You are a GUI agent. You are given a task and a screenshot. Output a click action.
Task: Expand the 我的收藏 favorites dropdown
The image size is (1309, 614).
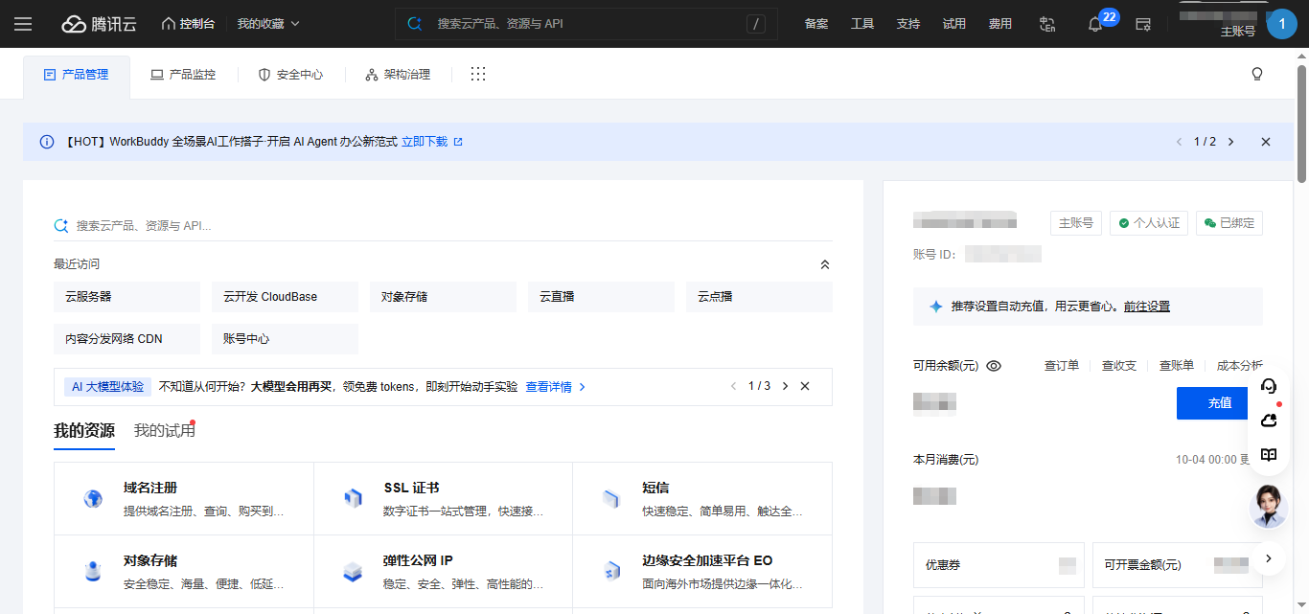click(x=268, y=24)
